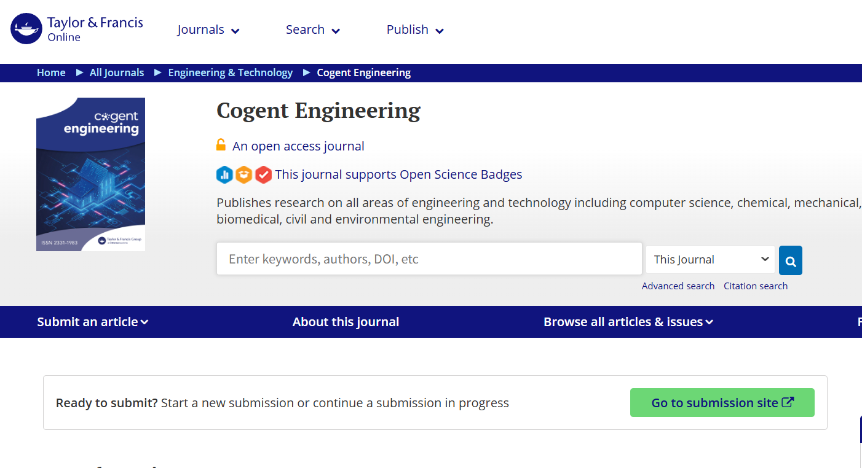Expand Submit an article menu
This screenshot has width=862, height=468.
92,322
